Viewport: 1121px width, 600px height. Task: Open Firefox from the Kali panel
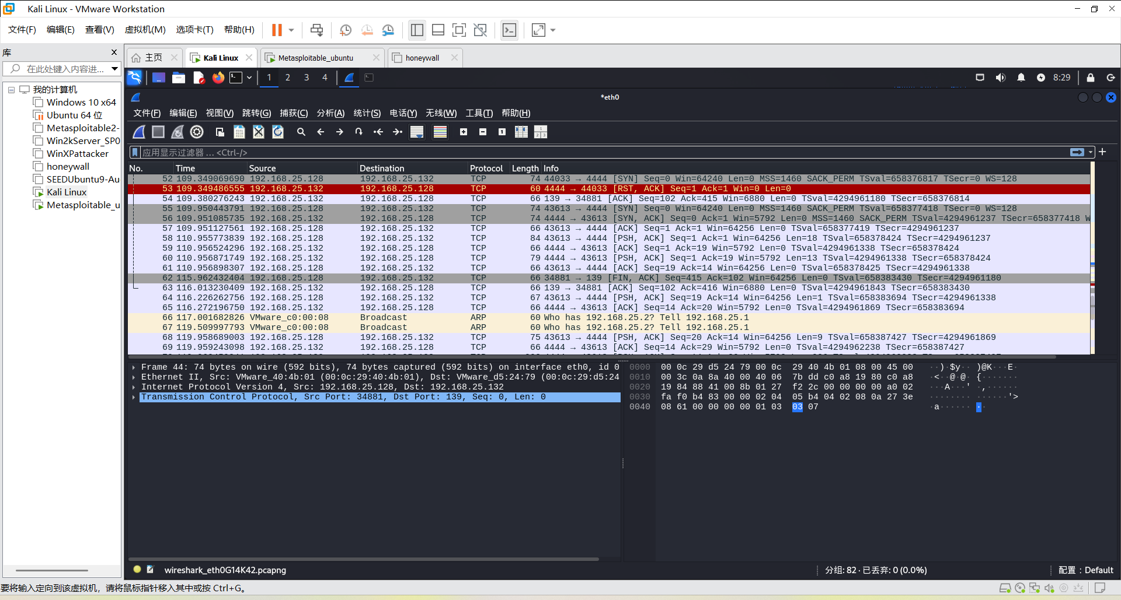tap(218, 78)
